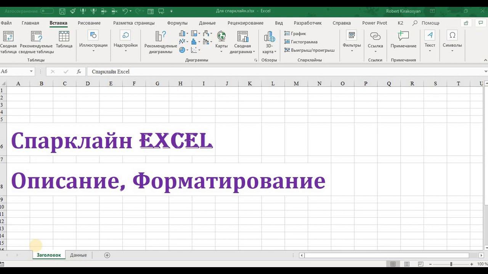Viewport: 488px width, 274px height.
Task: Collapse the ribbon with the chevron
Action: pos(485,60)
